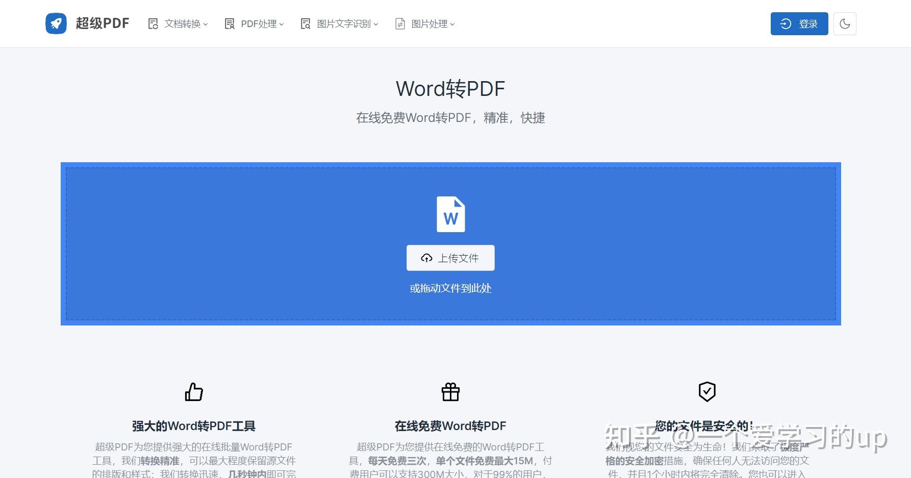Click the 图片文字识别 menu icon
The width and height of the screenshot is (911, 478).
pos(306,24)
